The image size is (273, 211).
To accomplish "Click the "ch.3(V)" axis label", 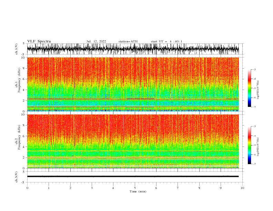I will (17, 177).
